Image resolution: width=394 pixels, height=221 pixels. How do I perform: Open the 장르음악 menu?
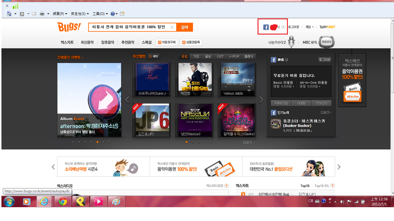[x=108, y=42]
